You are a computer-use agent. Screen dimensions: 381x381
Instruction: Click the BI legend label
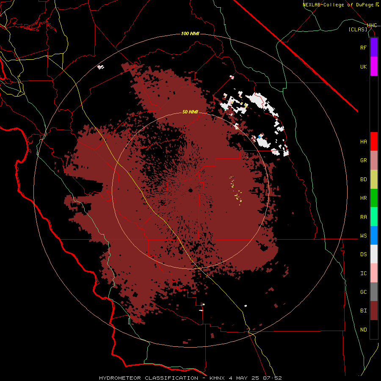click(x=363, y=311)
